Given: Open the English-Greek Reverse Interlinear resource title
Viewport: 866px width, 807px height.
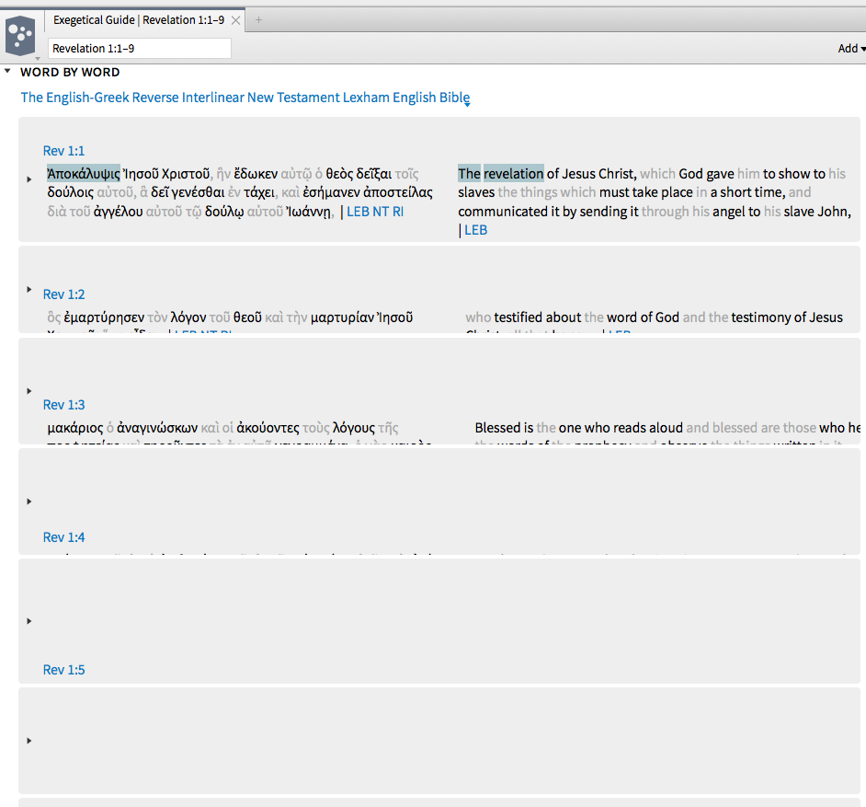Looking at the screenshot, I should click(x=245, y=97).
